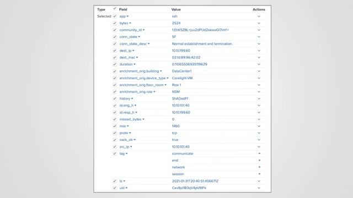Open actions arrow for tag value network
This screenshot has width=353, height=198.
(259, 167)
